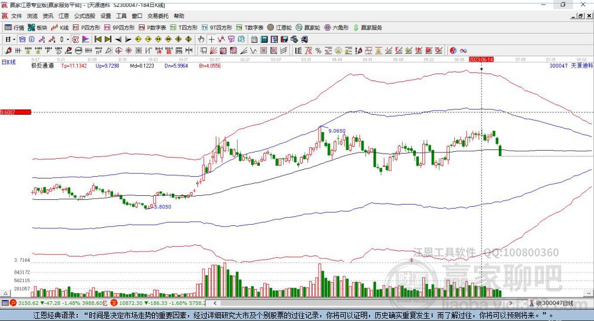This screenshot has height=321, width=594.
Task: Click the 收300047日线 status label
Action: pyautogui.click(x=554, y=303)
